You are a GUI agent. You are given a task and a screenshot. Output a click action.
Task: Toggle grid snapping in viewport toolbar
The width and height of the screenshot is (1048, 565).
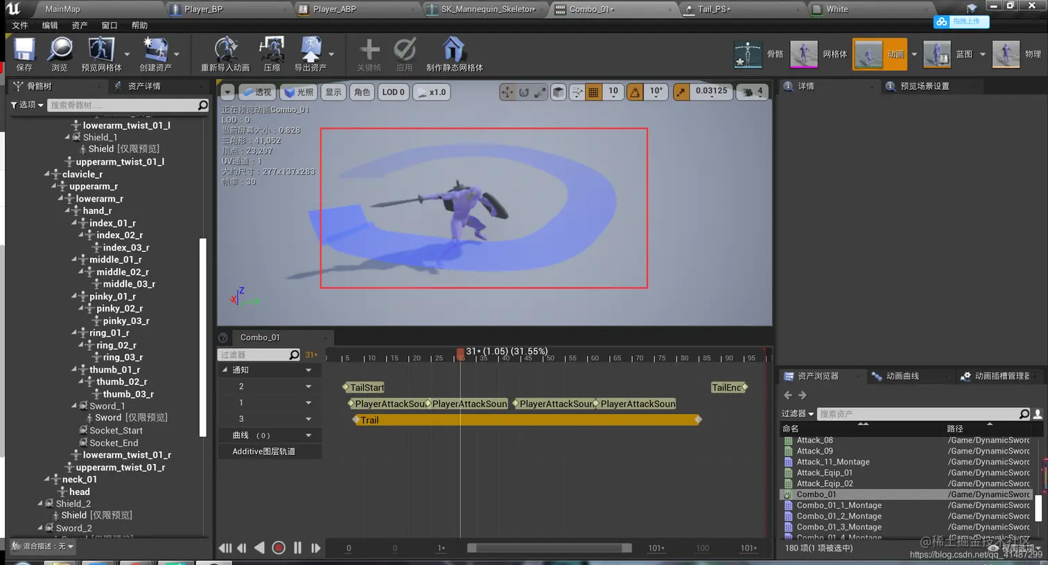(593, 92)
